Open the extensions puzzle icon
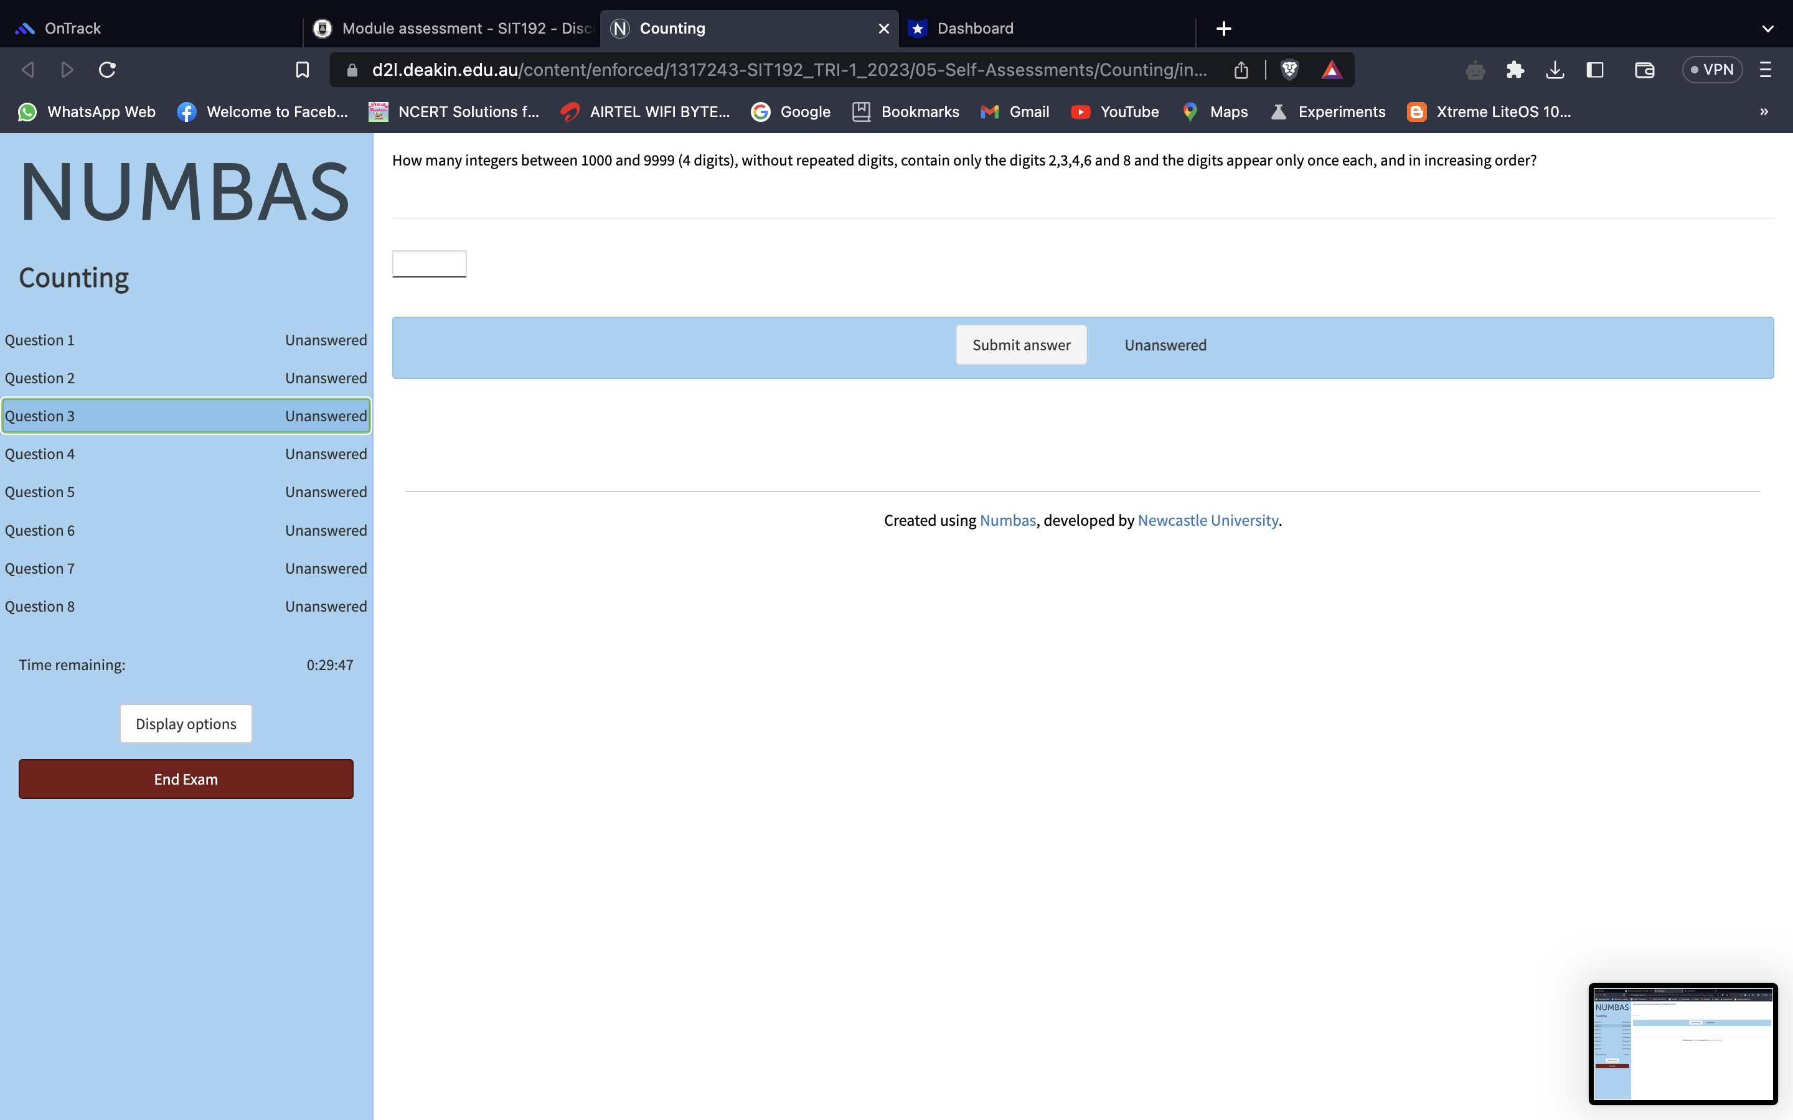The height and width of the screenshot is (1120, 1793). coord(1515,70)
